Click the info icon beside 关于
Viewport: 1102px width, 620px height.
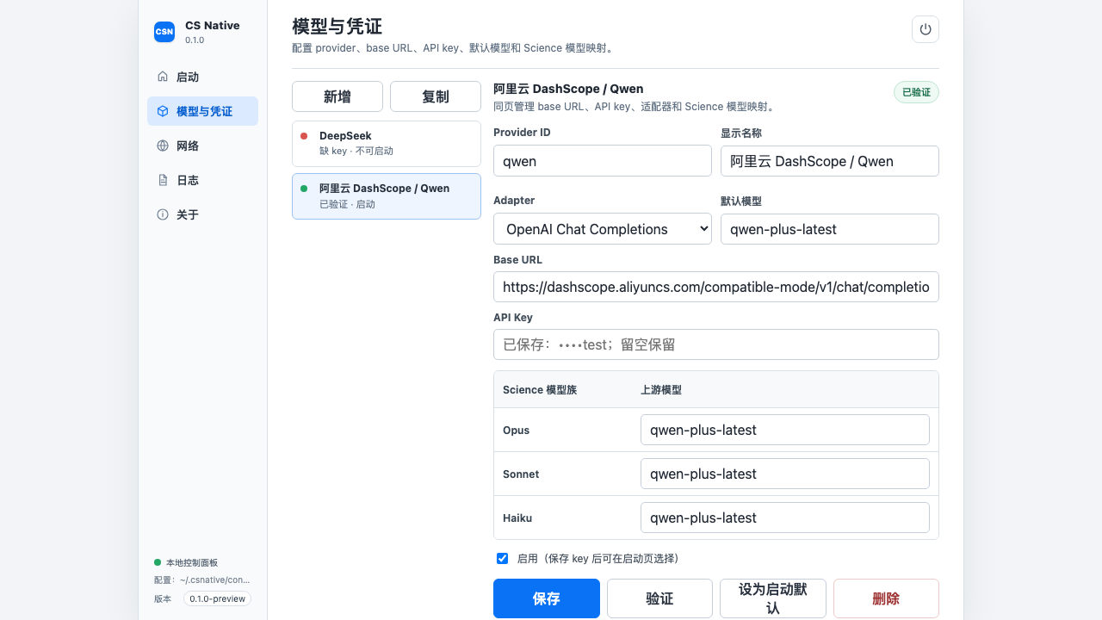point(163,214)
